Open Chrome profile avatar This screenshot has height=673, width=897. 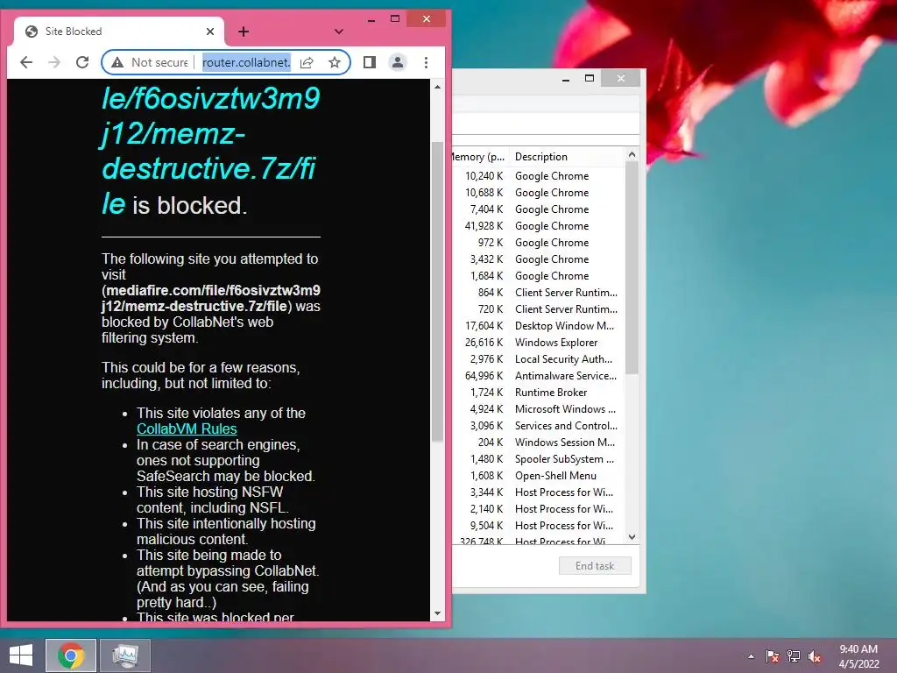coord(398,62)
